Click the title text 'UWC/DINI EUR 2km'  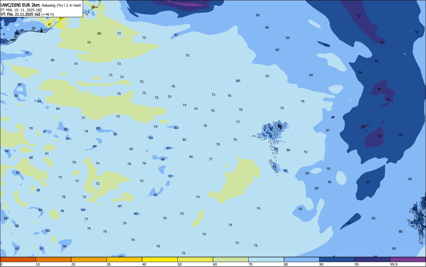(x=20, y=5)
